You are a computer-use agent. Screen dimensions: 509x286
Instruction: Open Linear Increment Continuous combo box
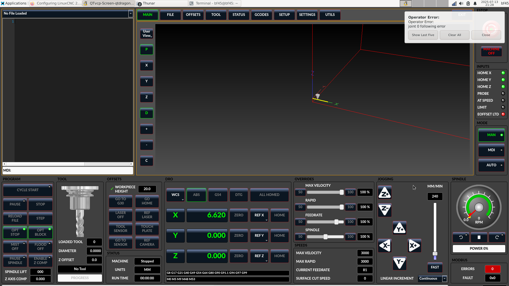click(433, 279)
